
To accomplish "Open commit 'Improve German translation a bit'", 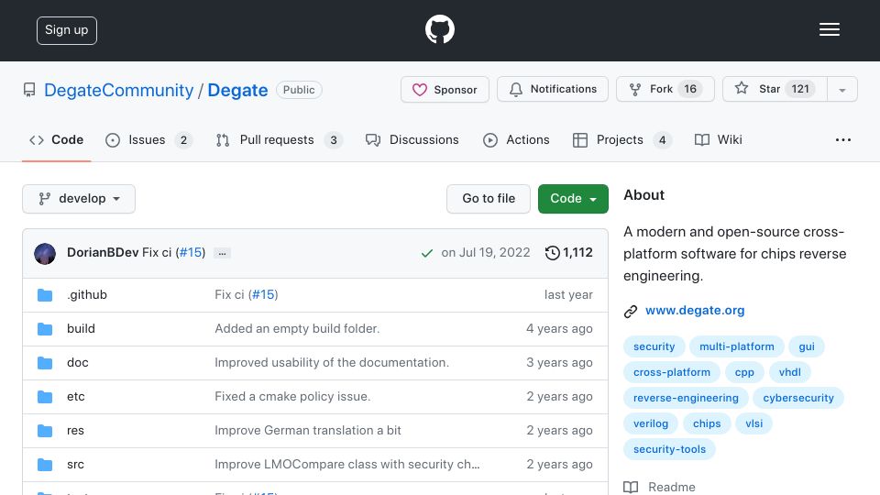I will pos(308,431).
